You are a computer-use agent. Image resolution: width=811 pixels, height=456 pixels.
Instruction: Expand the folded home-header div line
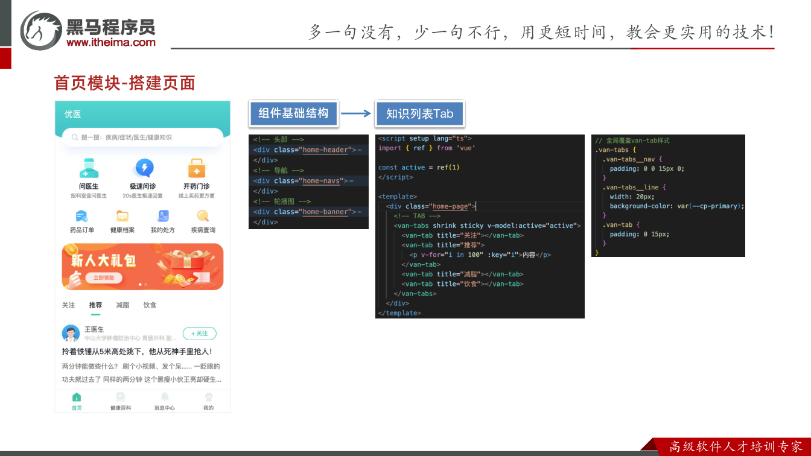pyautogui.click(x=308, y=150)
